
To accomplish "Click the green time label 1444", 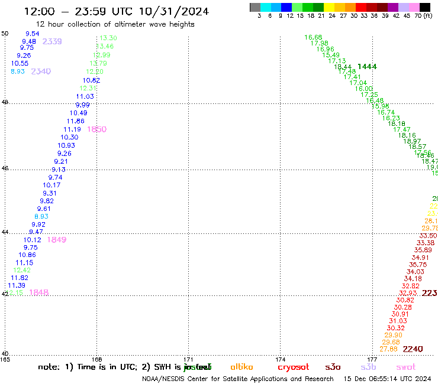I will pyautogui.click(x=367, y=67).
